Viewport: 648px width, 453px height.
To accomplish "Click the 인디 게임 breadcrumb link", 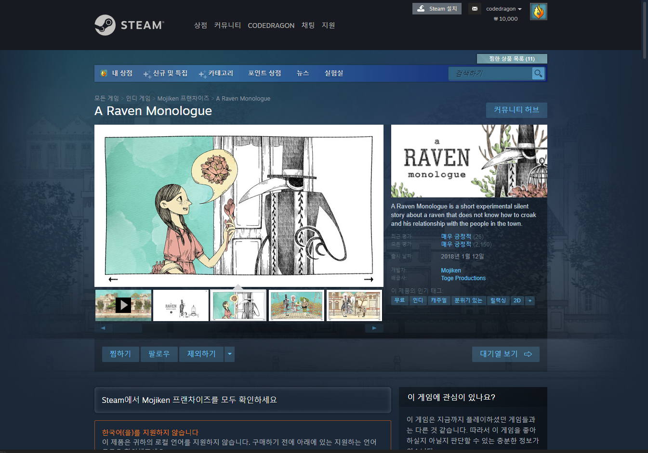I will click(x=138, y=98).
